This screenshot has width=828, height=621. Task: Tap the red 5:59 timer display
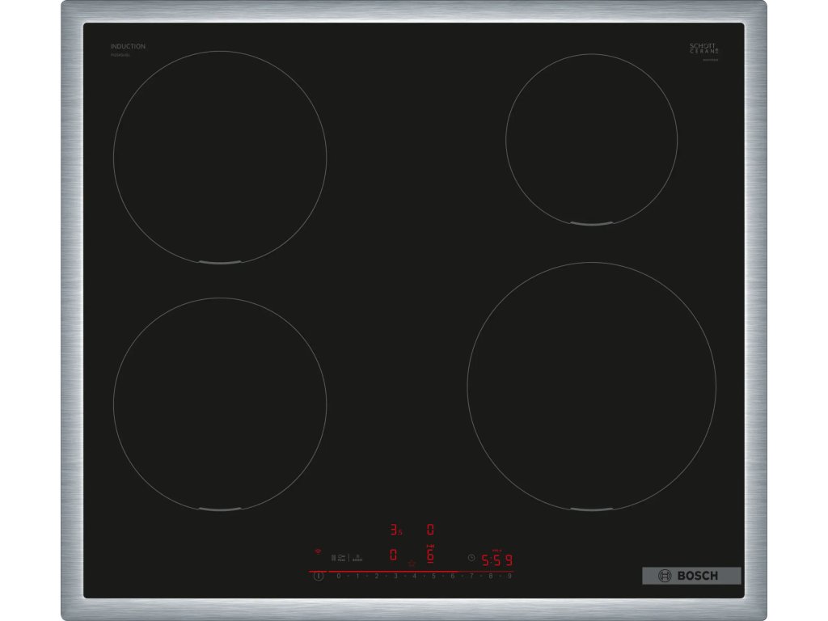(497, 559)
